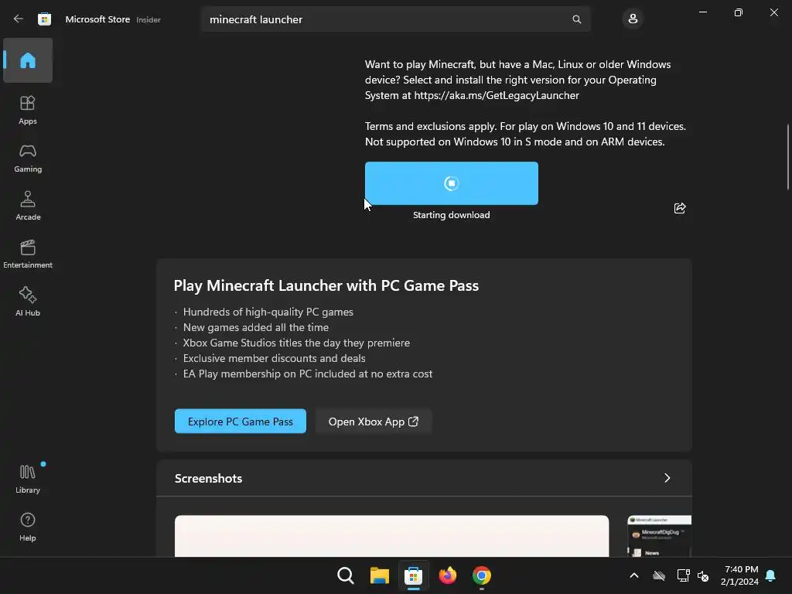
Task: Show hidden system tray icons
Action: pyautogui.click(x=634, y=575)
